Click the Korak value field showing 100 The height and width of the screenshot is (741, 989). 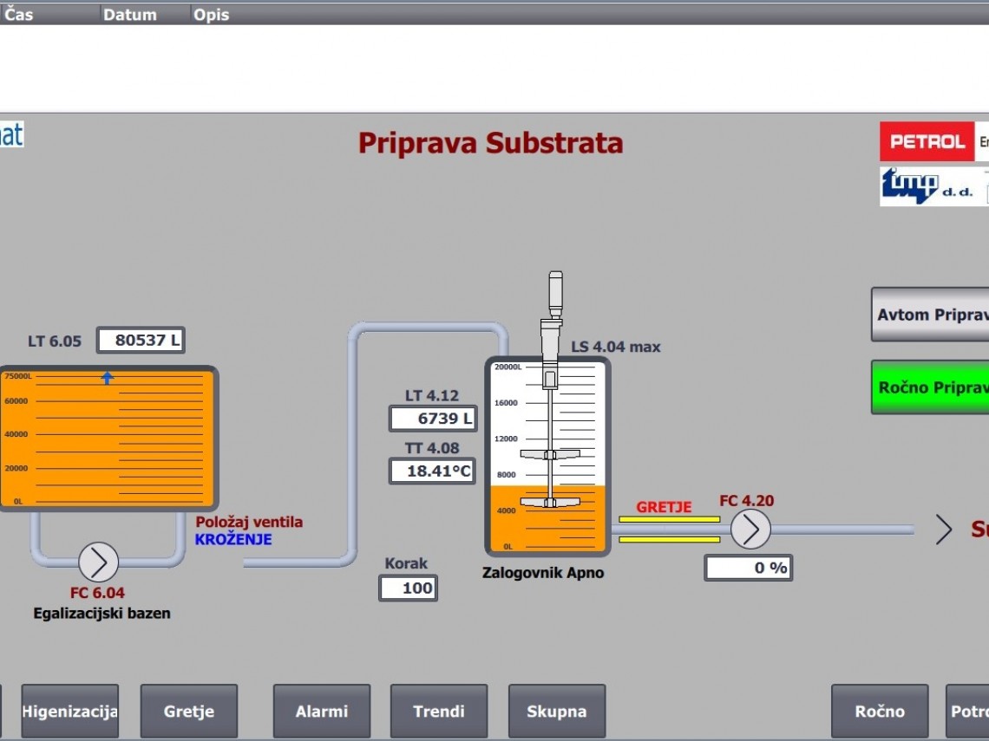click(x=409, y=588)
